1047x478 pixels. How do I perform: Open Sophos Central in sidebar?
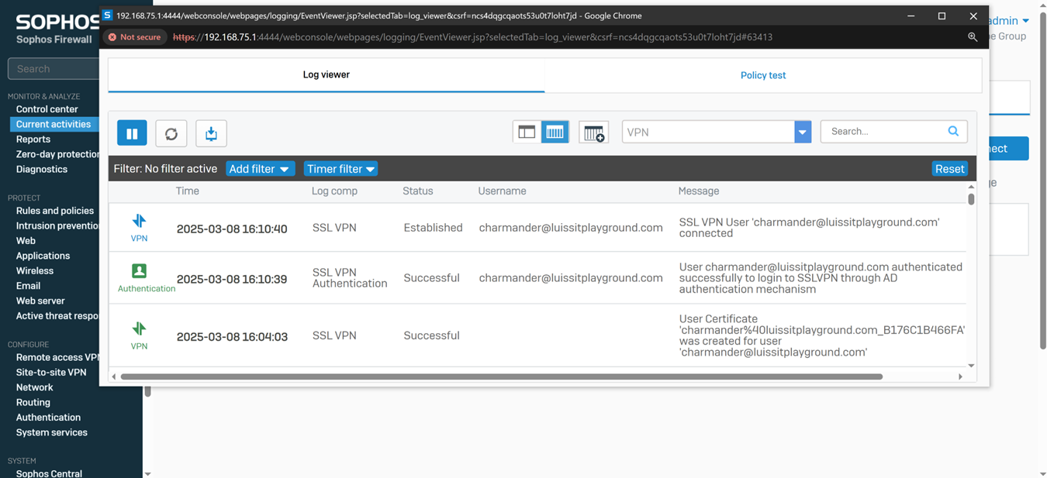[x=49, y=473]
